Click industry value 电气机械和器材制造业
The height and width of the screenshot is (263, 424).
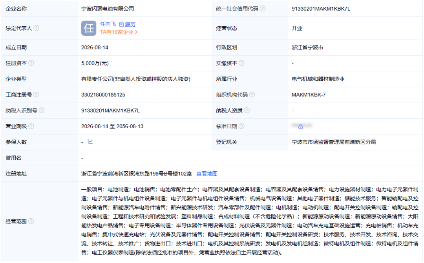[x=318, y=79]
